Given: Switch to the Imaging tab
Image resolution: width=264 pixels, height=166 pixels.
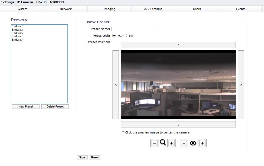Looking at the screenshot, I should pyautogui.click(x=109, y=9).
